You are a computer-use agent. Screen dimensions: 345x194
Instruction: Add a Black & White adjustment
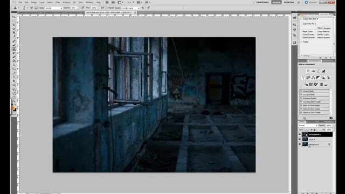[x=318, y=78]
